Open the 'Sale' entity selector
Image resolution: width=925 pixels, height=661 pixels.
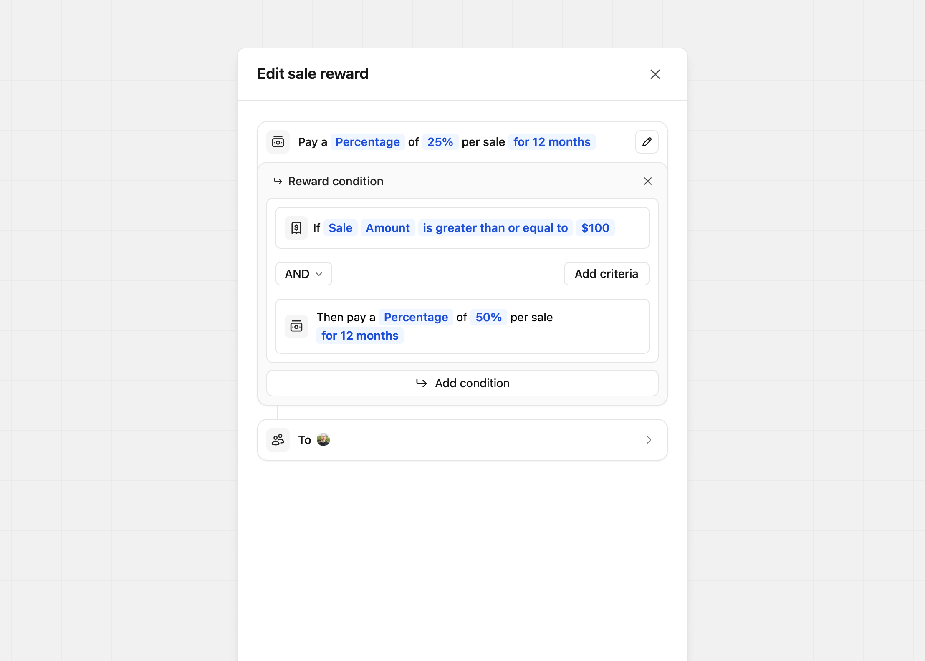[x=340, y=228]
